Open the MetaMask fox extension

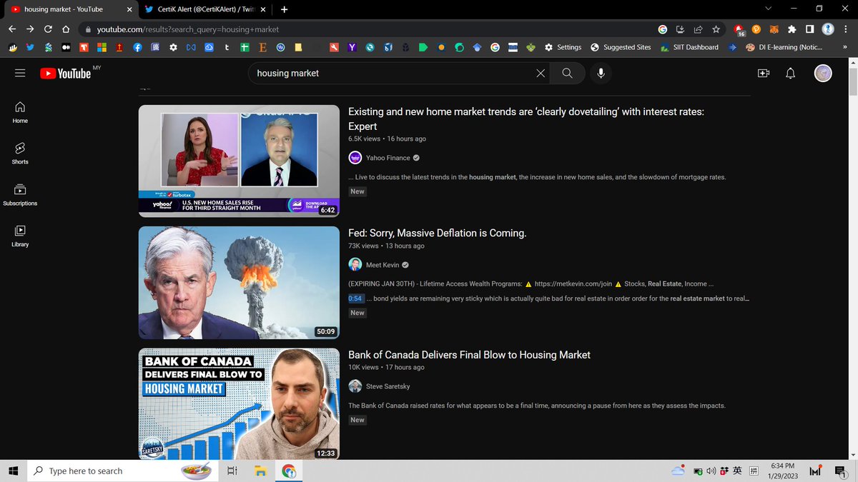point(774,29)
